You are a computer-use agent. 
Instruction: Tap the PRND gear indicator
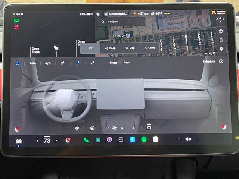click(x=18, y=14)
